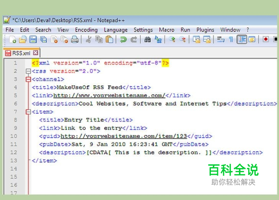This screenshot has height=200, width=279.
Task: Open Find with the binoculars icon
Action: [x=147, y=40]
